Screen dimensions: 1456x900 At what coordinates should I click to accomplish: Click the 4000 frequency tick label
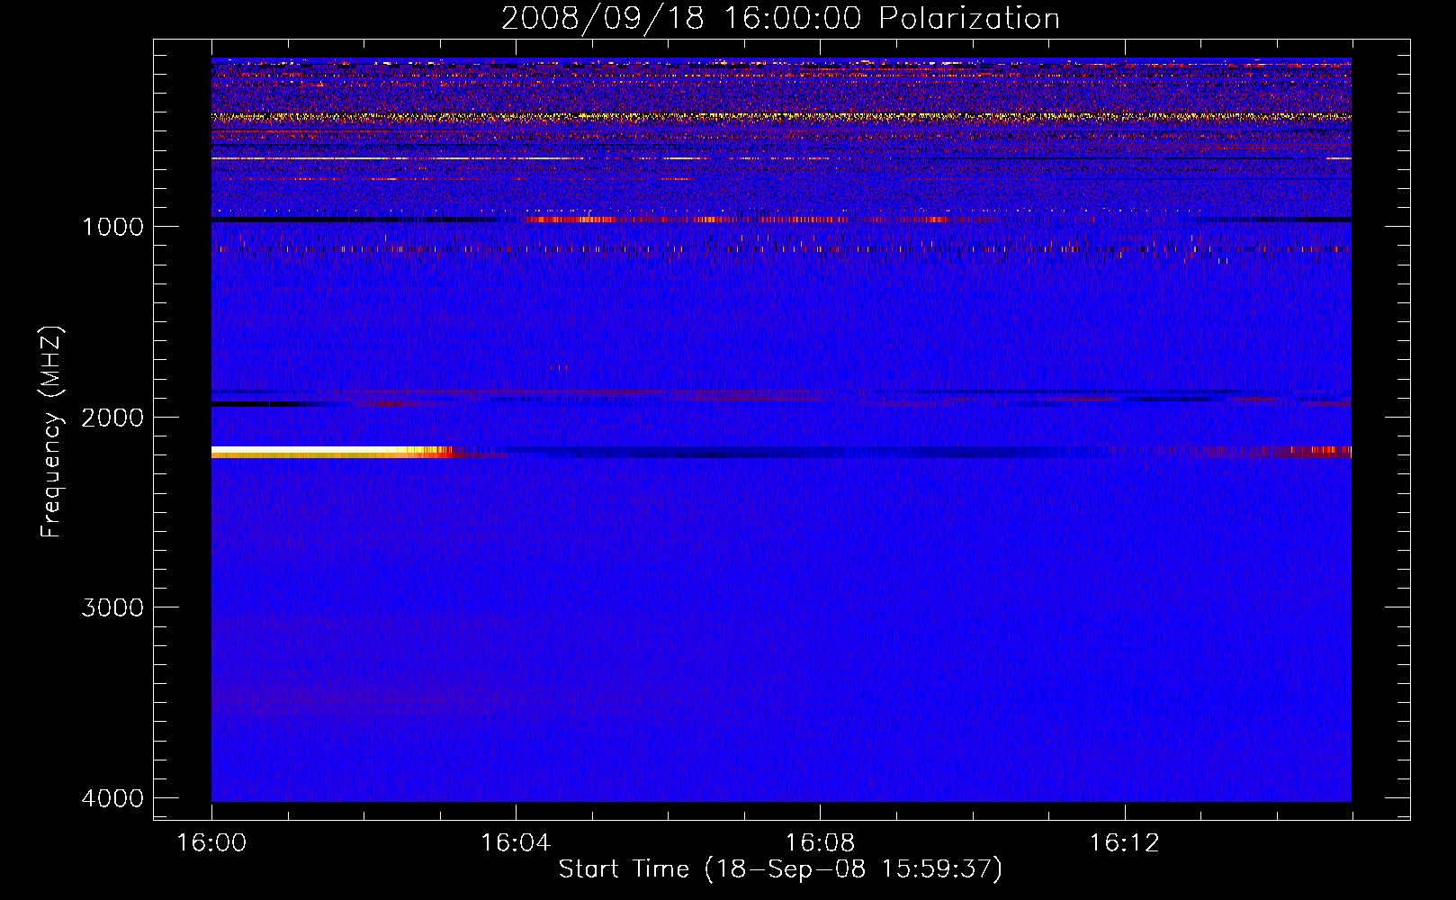pyautogui.click(x=112, y=798)
